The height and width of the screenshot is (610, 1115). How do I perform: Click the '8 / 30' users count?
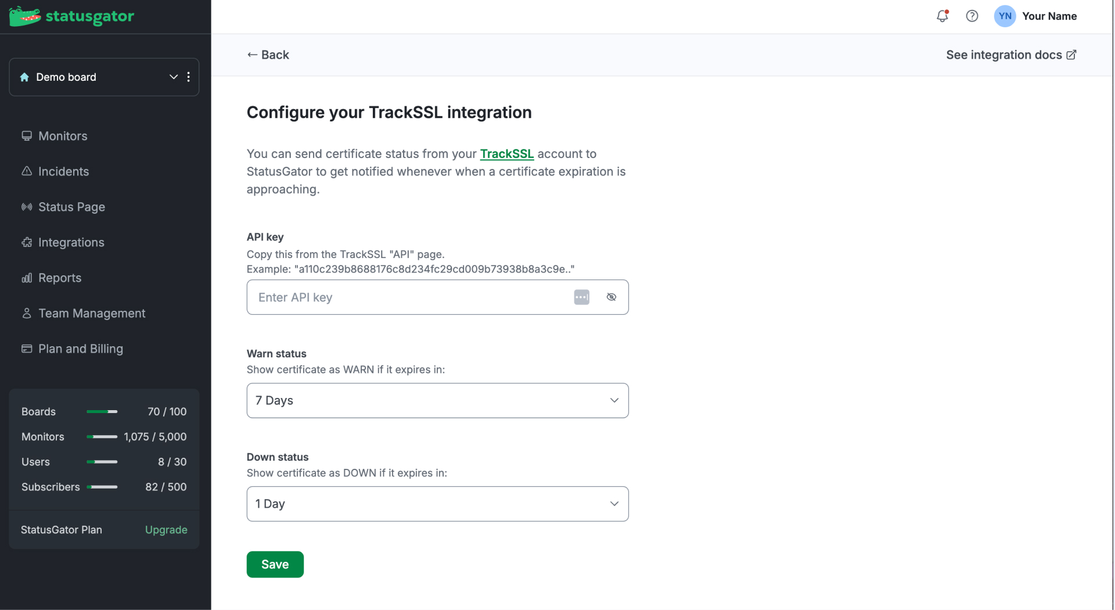(172, 462)
